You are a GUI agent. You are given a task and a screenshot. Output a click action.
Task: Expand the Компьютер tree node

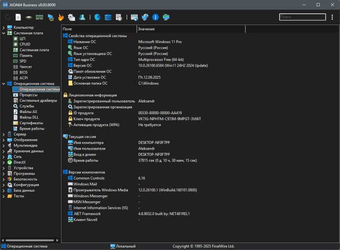coord(4,27)
